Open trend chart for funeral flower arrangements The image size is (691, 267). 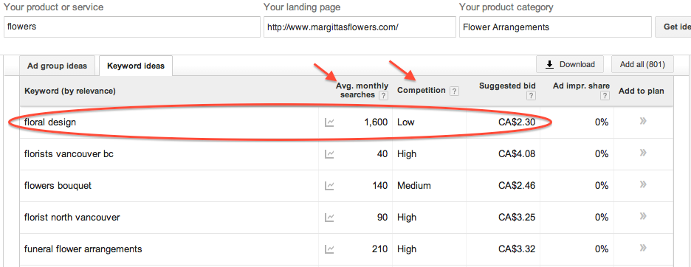pos(329,249)
